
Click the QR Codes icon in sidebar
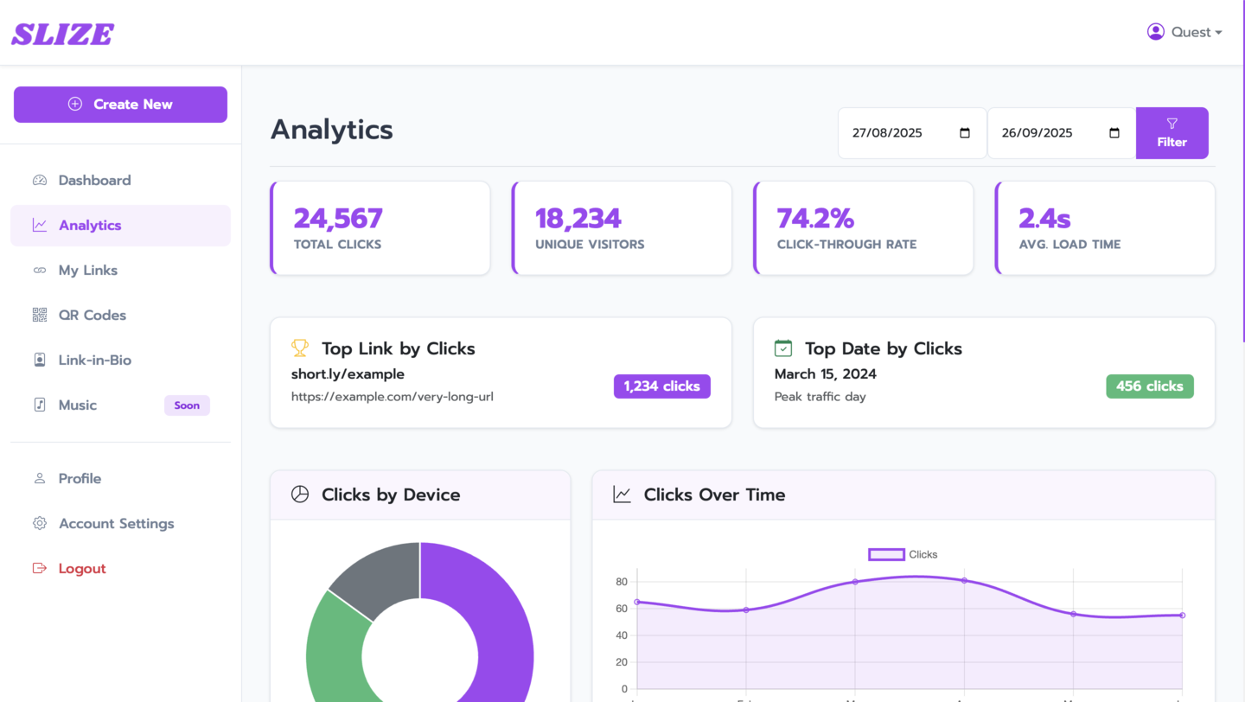pyautogui.click(x=40, y=316)
